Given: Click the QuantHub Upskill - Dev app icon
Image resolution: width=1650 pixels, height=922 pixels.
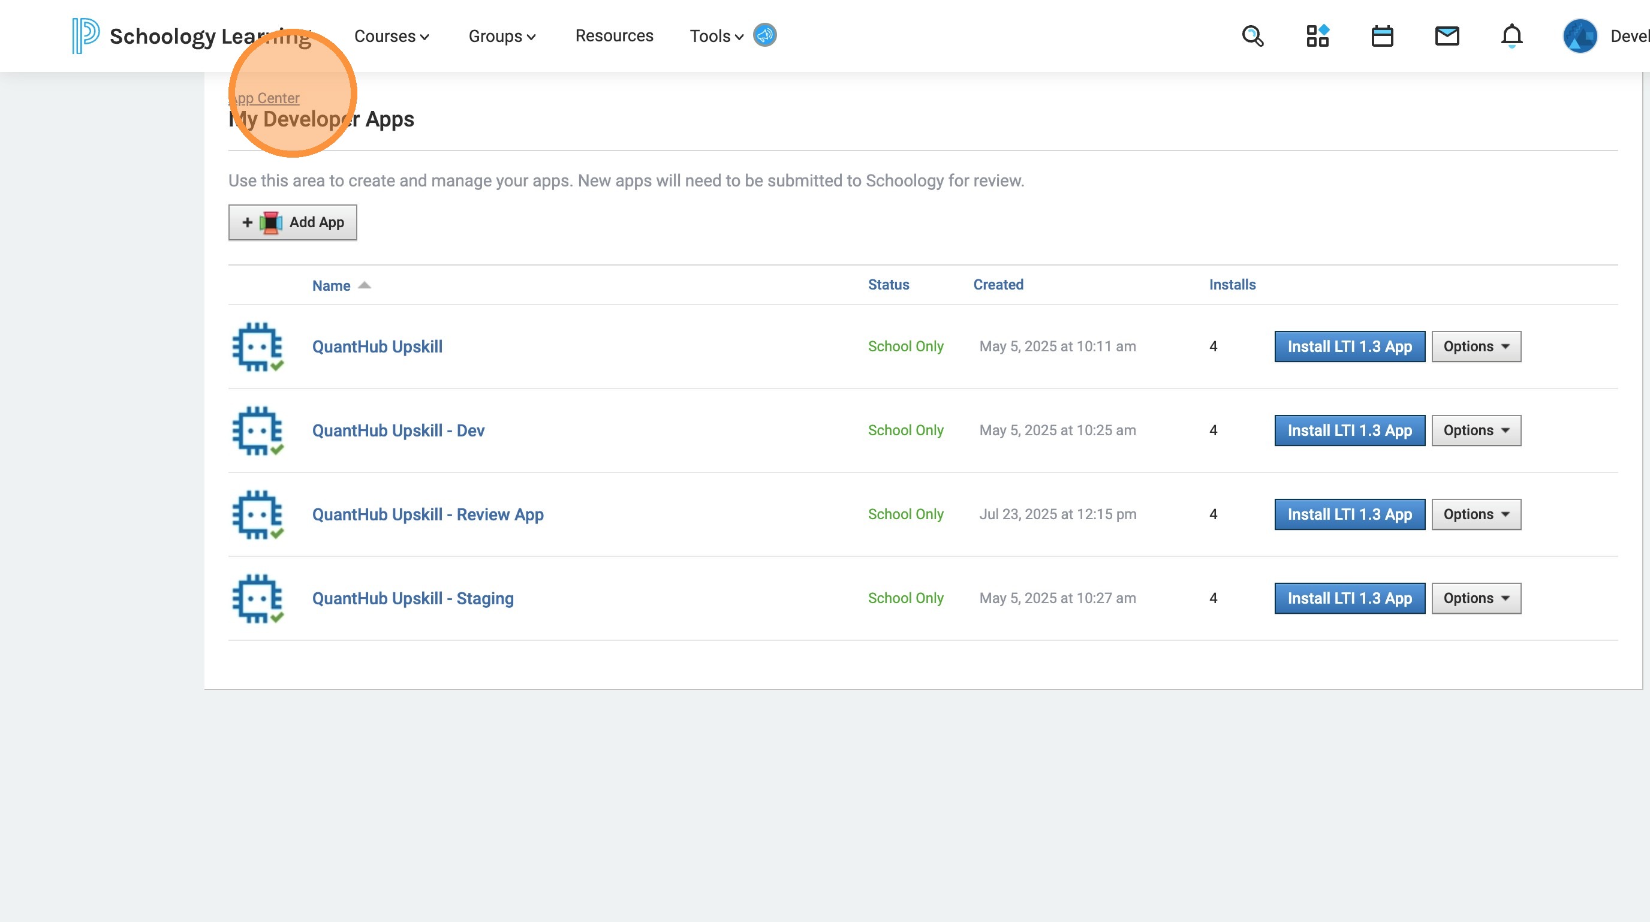Looking at the screenshot, I should [x=257, y=431].
